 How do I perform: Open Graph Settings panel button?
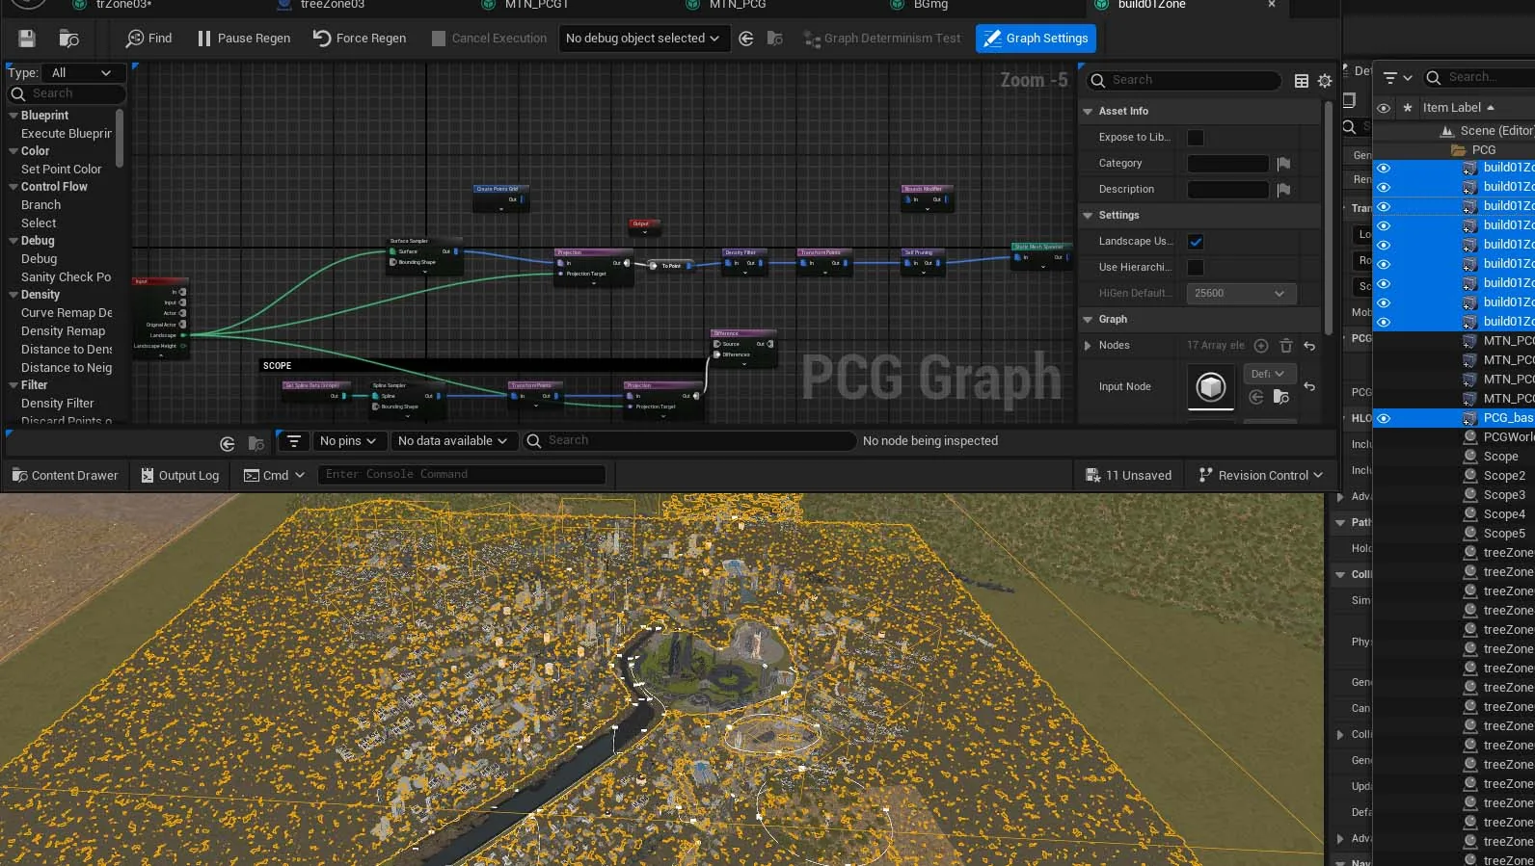coord(1036,39)
